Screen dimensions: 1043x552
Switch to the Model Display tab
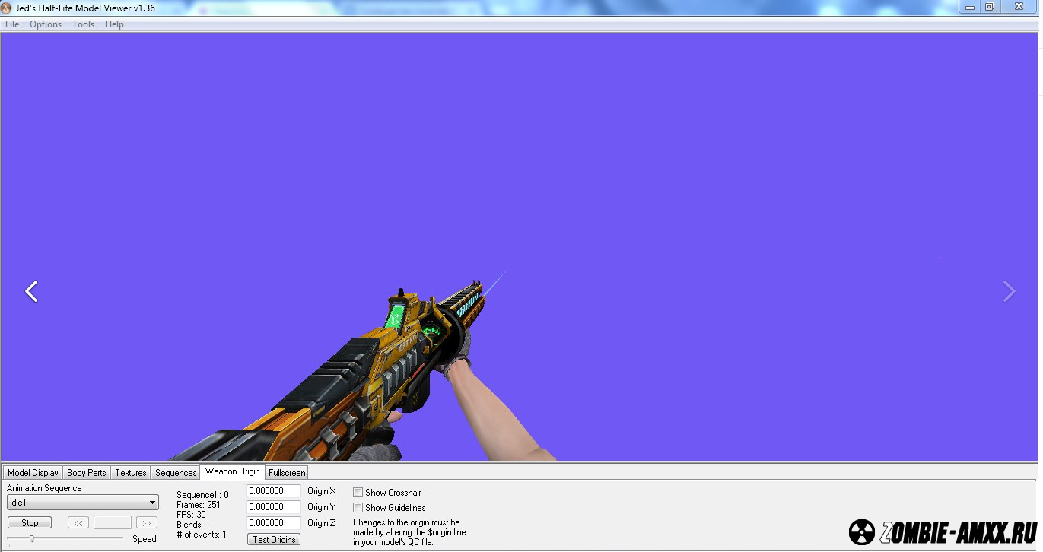point(33,473)
